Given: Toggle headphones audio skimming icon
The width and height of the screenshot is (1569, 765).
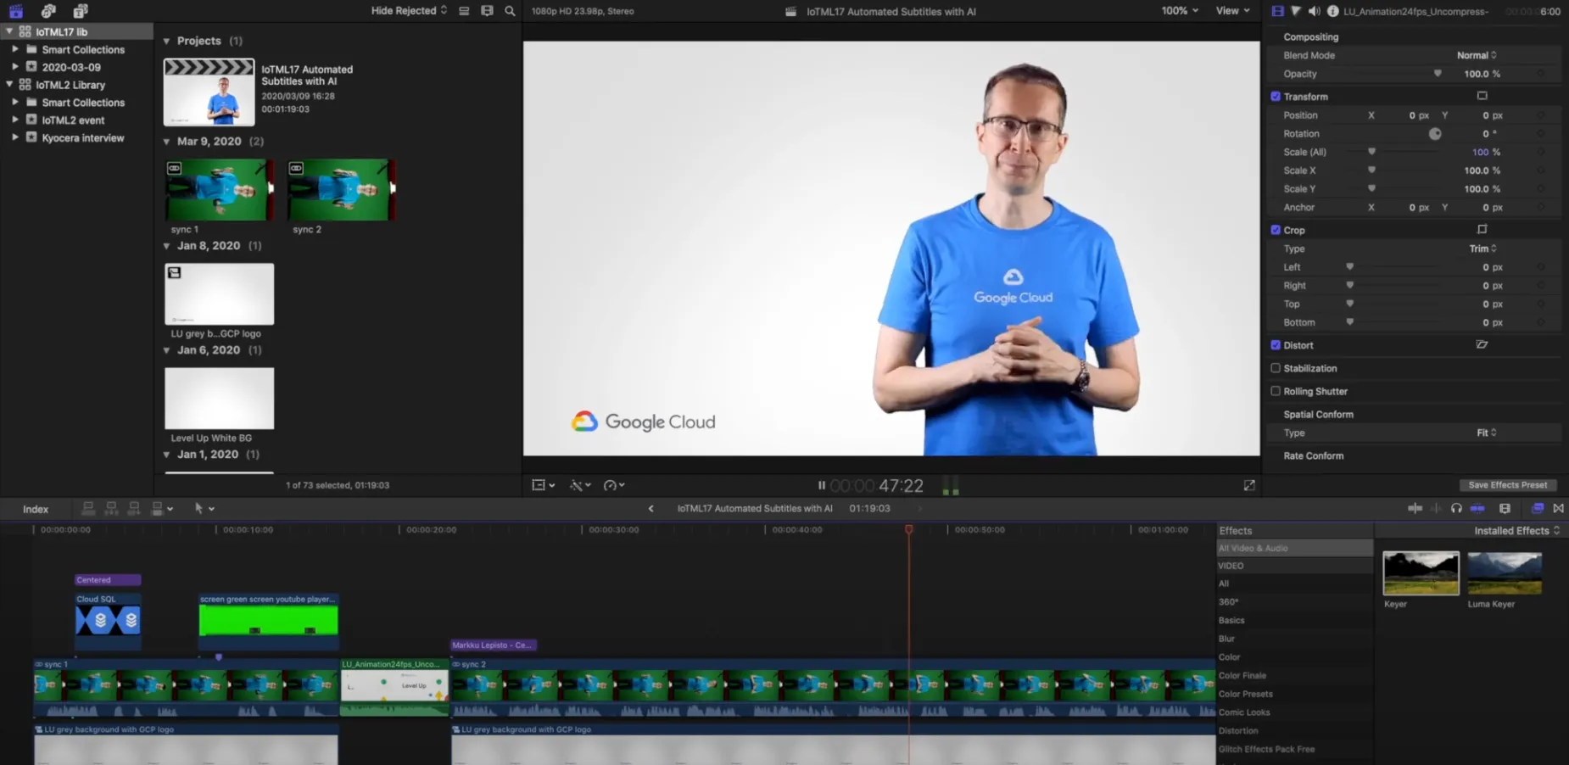Looking at the screenshot, I should pyautogui.click(x=1456, y=508).
